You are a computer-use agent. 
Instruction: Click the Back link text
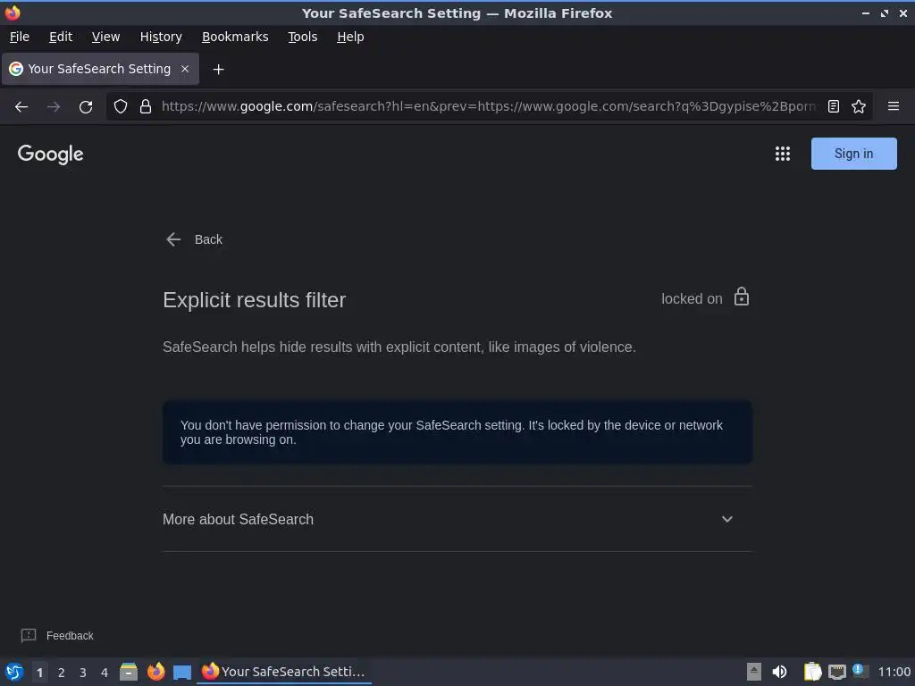208,239
